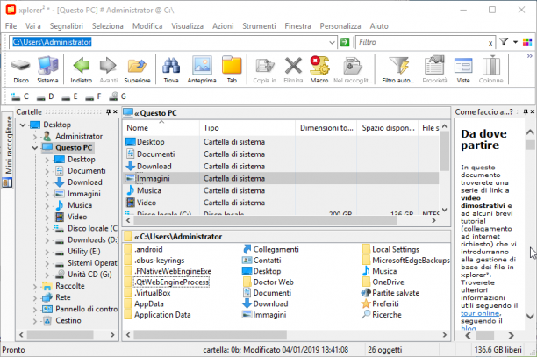
Task: Open the Visualizza menu
Action: pyautogui.click(x=187, y=26)
